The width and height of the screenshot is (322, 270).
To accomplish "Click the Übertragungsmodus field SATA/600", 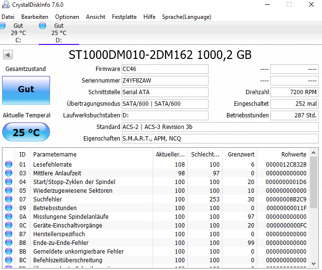I will click(x=165, y=104).
